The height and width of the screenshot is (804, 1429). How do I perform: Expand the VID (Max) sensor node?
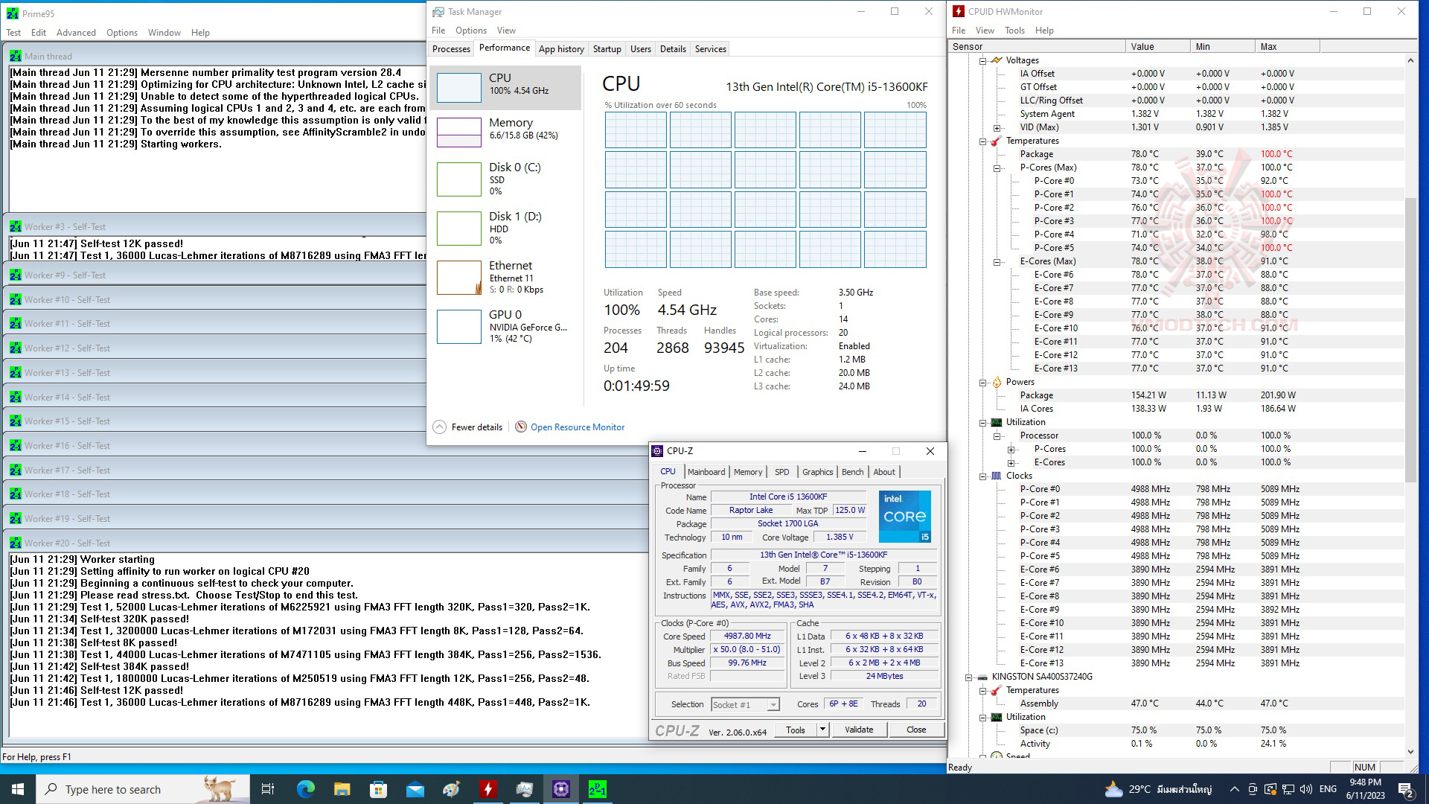coord(997,127)
